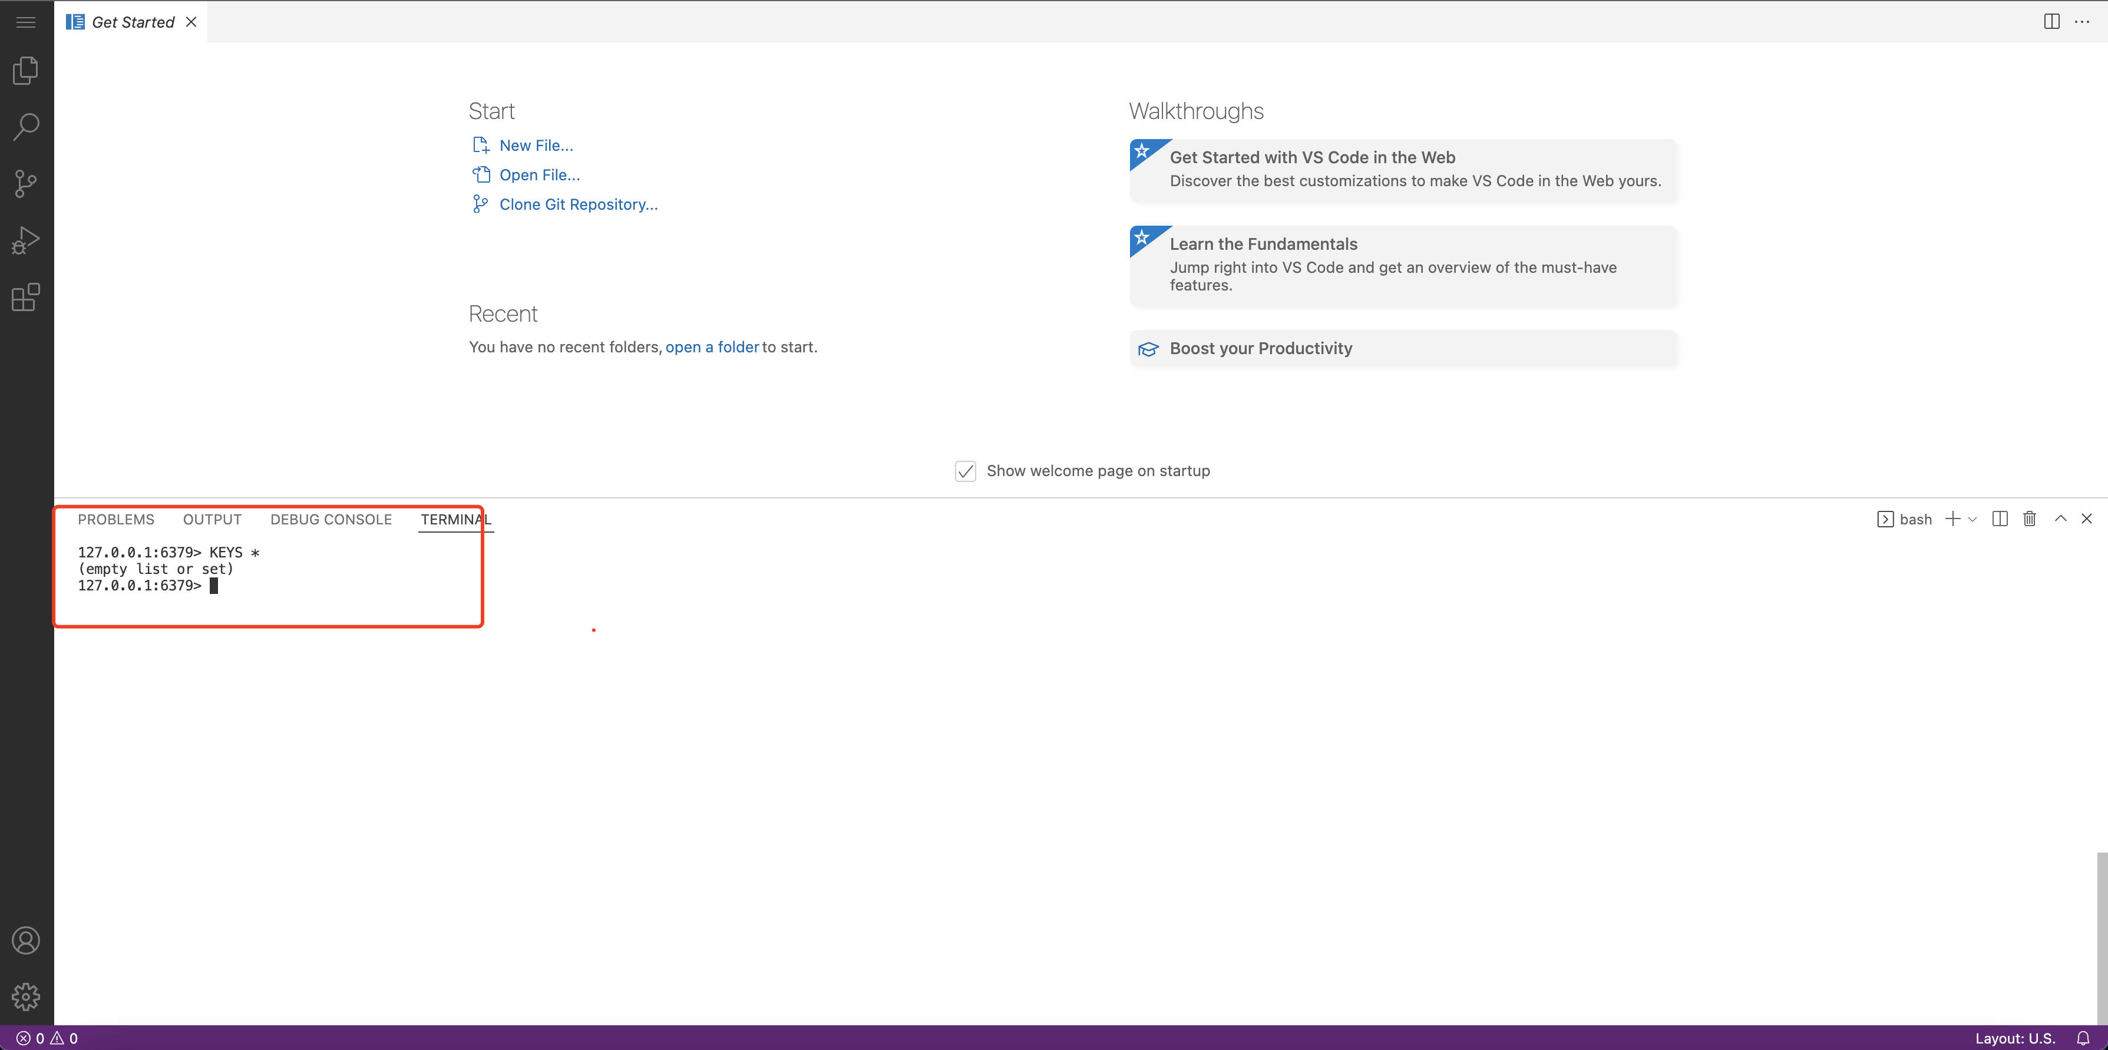Image resolution: width=2108 pixels, height=1050 pixels.
Task: Open the Run and Debug view
Action: coord(26,240)
